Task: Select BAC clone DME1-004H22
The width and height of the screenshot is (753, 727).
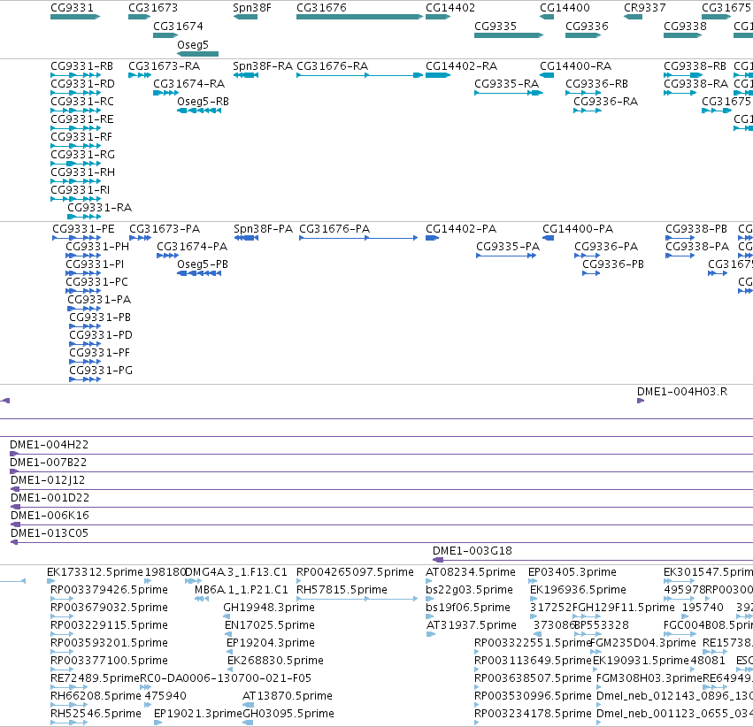Action: coord(381,454)
